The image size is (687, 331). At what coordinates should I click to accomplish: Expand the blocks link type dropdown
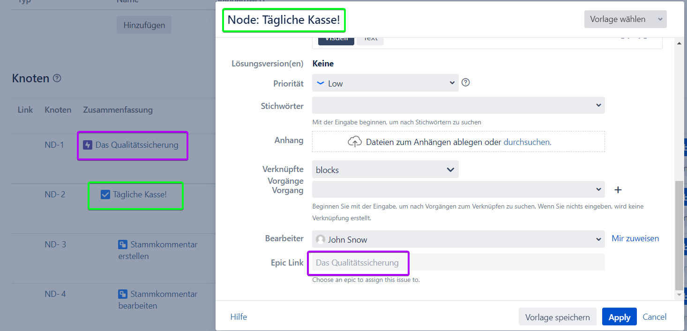pos(385,170)
